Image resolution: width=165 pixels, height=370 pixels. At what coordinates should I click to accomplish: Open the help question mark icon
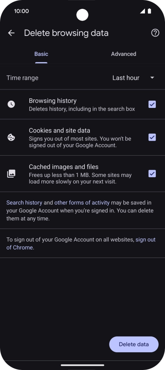click(155, 33)
